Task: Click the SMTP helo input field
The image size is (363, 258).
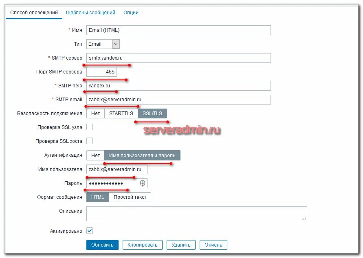Action: point(178,86)
